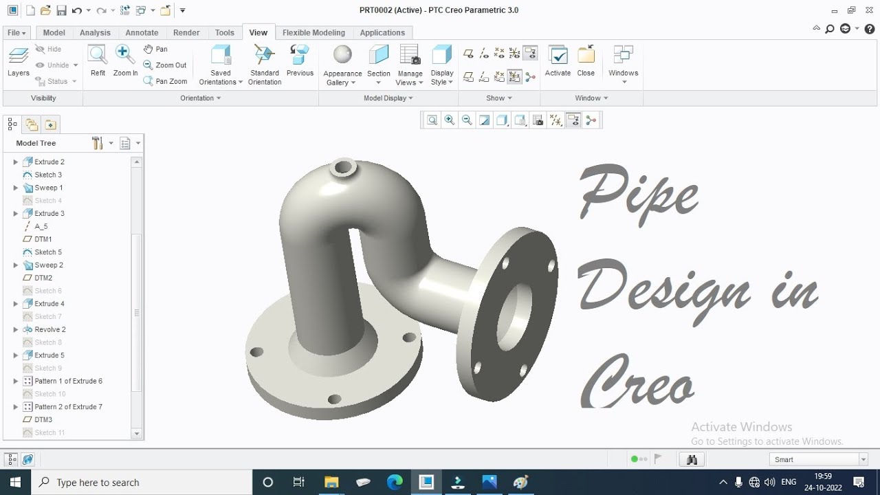This screenshot has height=495, width=880.
Task: Undo the last action
Action: 76,10
